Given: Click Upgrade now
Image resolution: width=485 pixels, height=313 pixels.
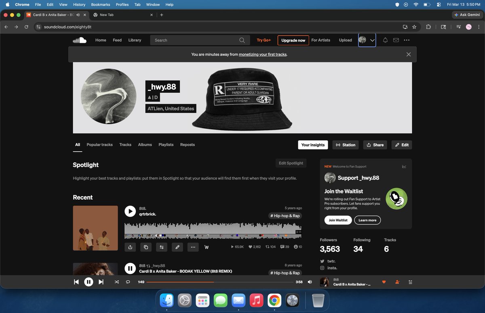Looking at the screenshot, I should 293,40.
